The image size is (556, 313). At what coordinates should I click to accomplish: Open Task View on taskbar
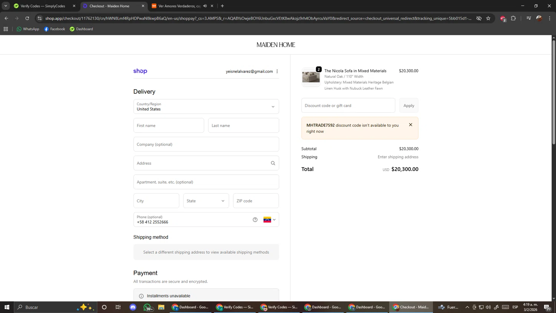coord(118,307)
